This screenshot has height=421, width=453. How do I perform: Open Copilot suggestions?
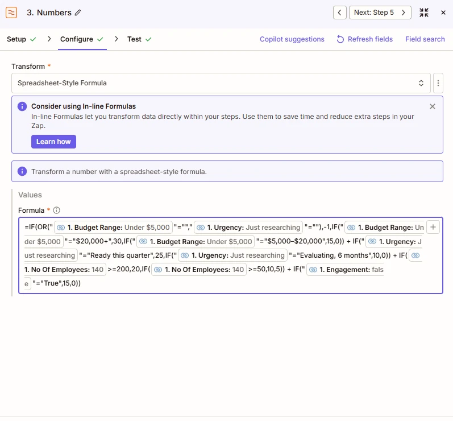292,39
